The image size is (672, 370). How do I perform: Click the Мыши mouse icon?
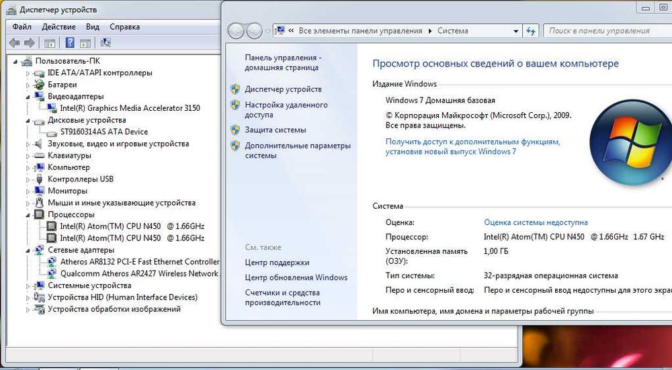click(39, 203)
